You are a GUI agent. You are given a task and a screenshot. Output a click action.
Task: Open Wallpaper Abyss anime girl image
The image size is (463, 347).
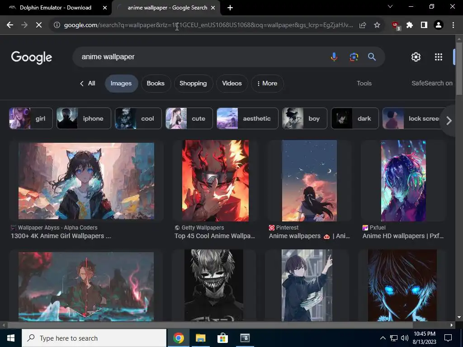click(x=86, y=181)
